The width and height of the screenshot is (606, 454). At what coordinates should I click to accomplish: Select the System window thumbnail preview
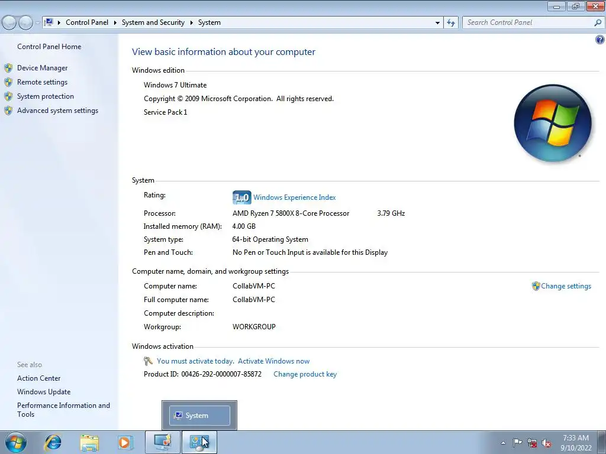click(199, 416)
